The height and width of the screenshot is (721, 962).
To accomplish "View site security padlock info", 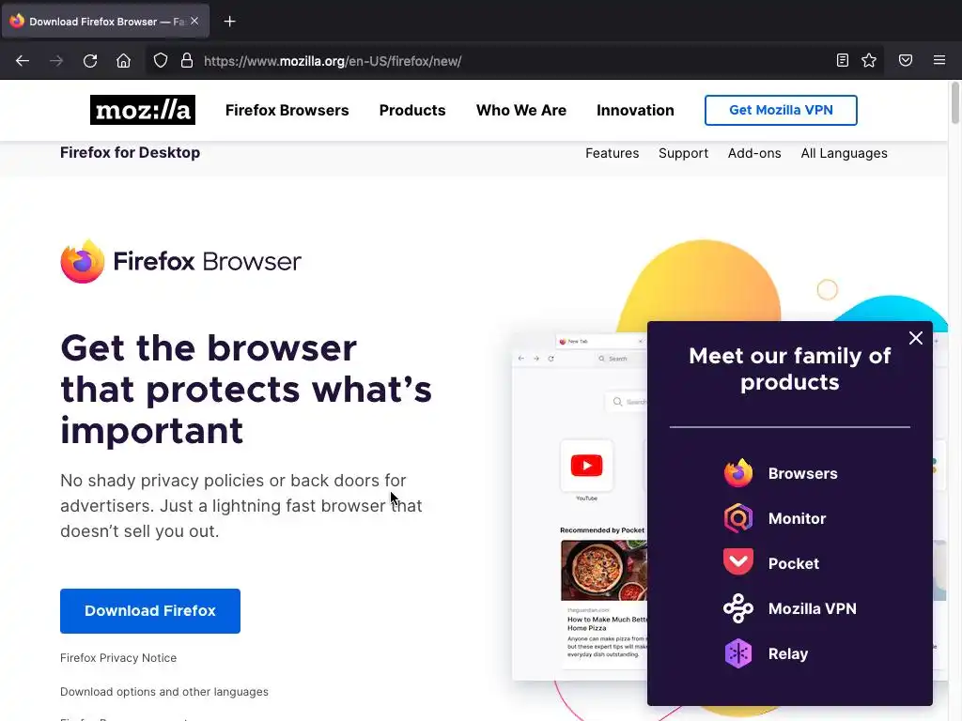I will (187, 61).
